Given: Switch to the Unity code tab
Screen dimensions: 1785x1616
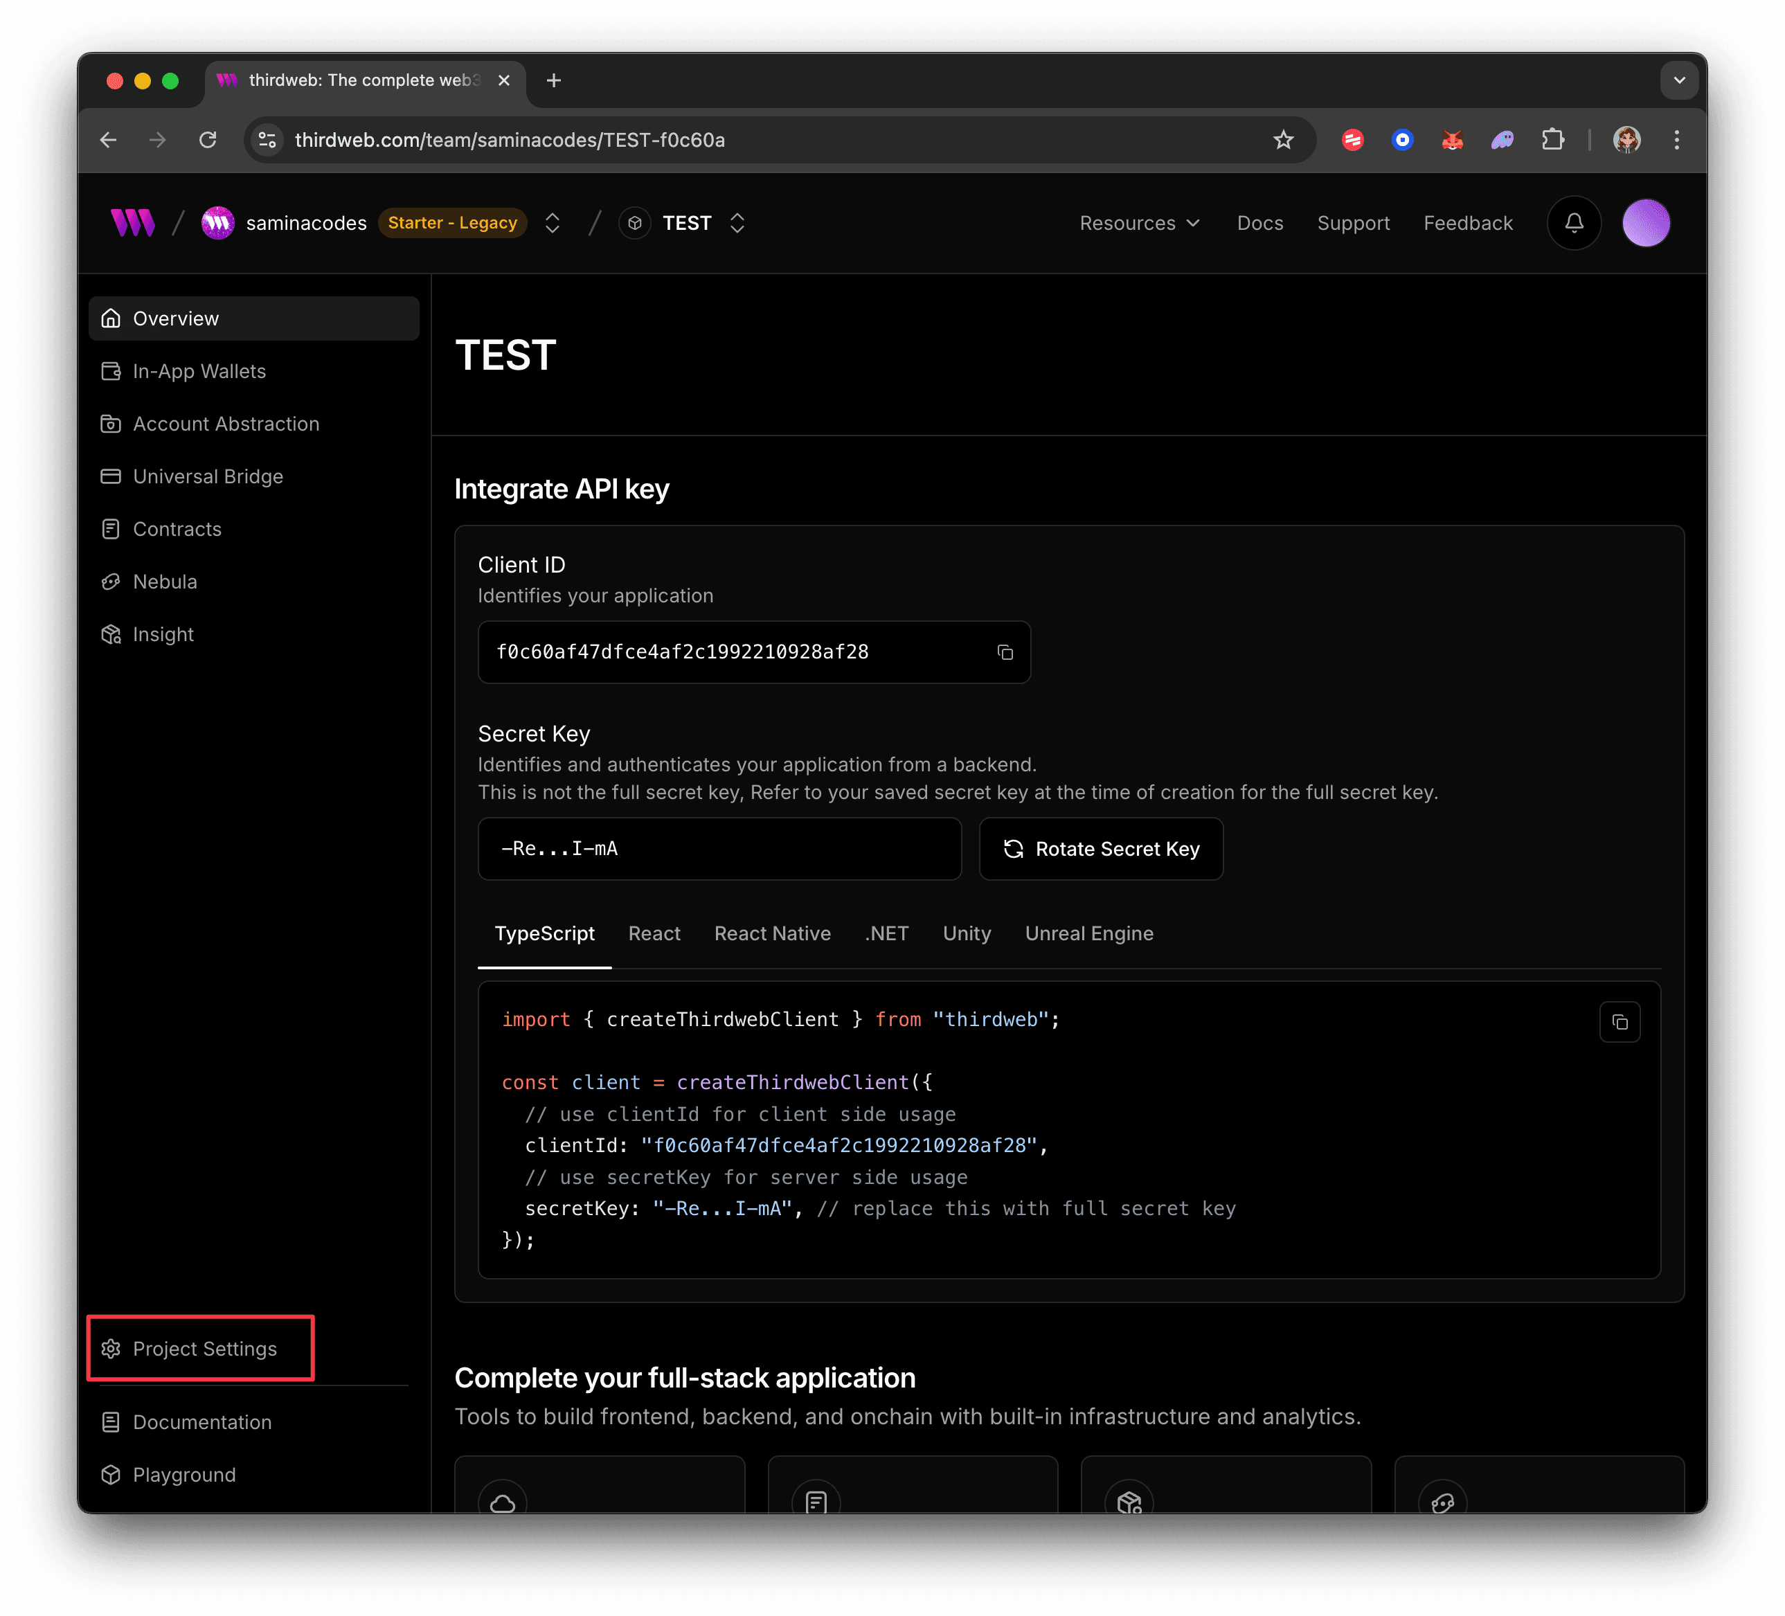Looking at the screenshot, I should [x=966, y=933].
